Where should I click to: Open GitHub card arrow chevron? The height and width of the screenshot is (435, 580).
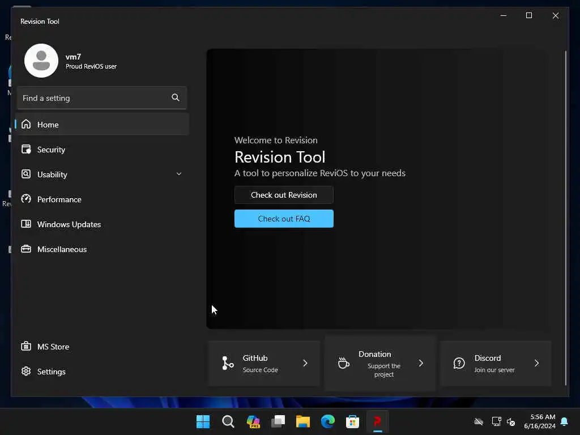click(x=305, y=363)
